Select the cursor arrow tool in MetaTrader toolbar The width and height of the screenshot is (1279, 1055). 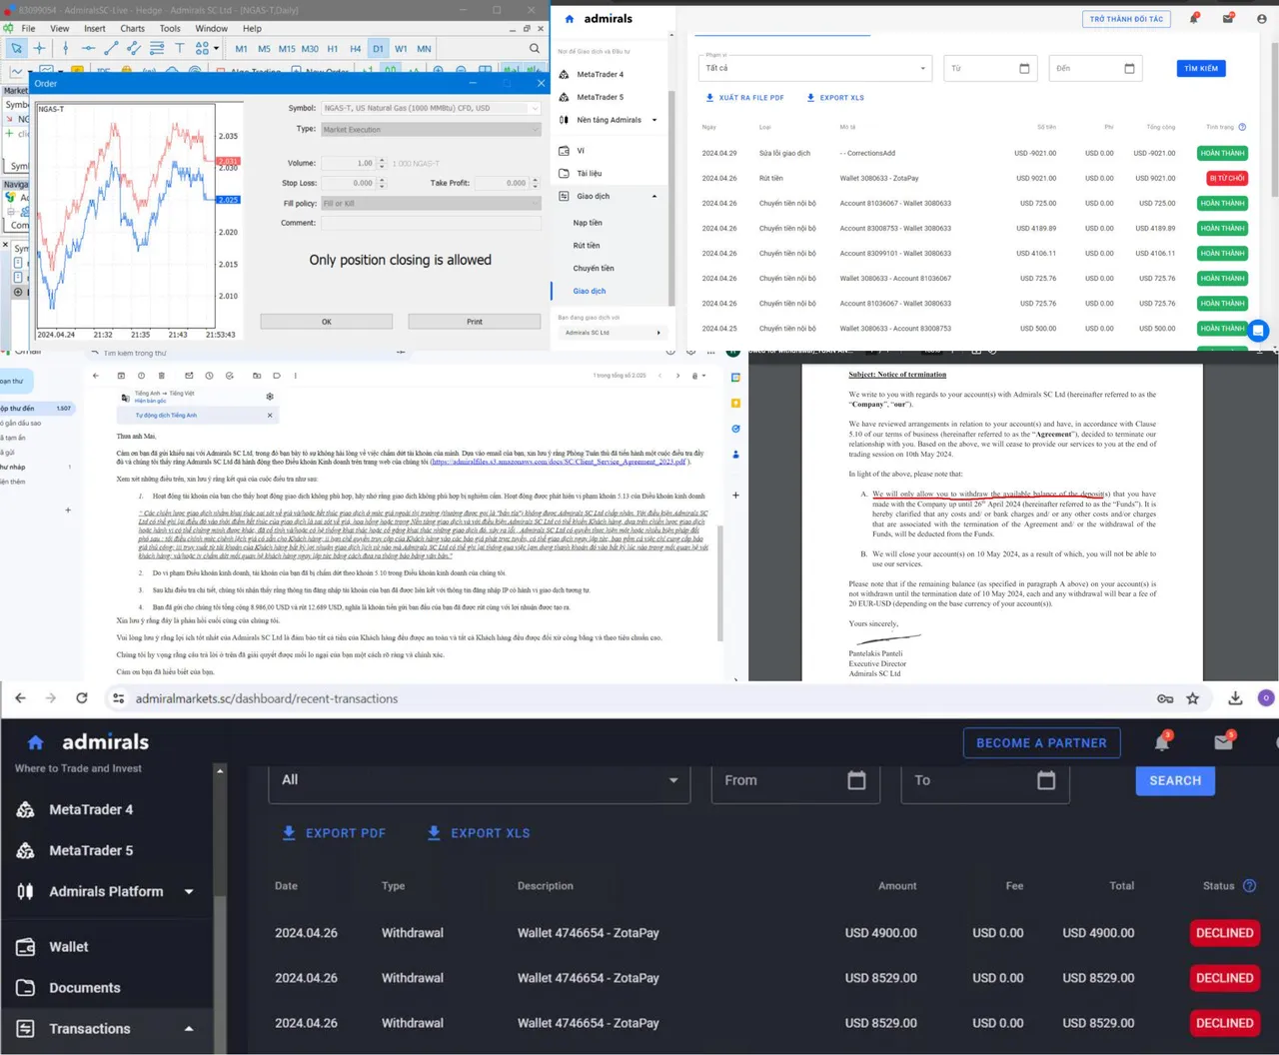[x=16, y=48]
